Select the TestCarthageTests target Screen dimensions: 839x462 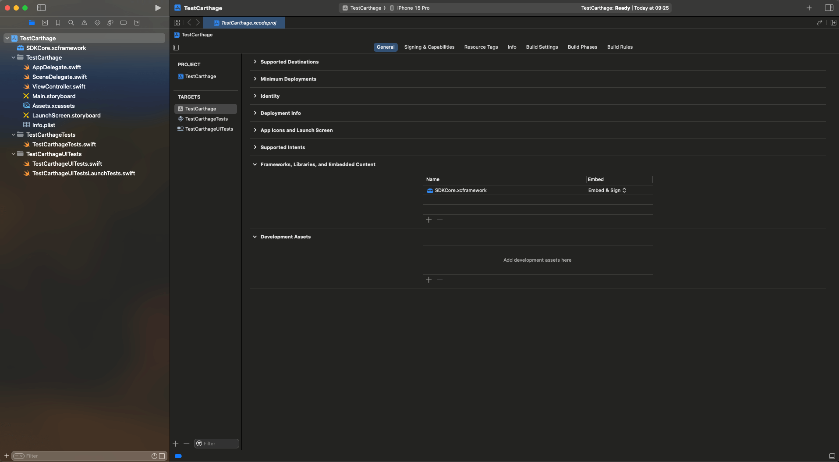(206, 119)
